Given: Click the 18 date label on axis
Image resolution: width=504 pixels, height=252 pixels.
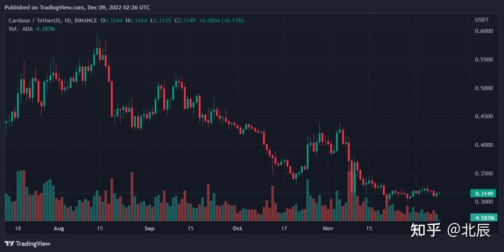Looking at the screenshot, I should point(18,228).
